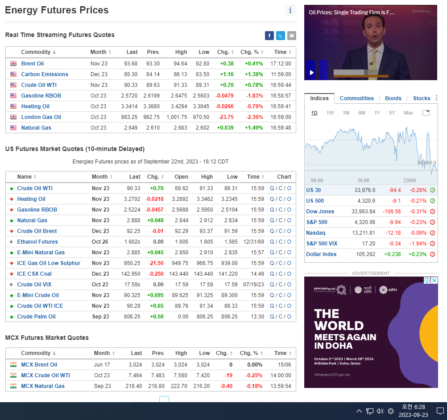
Task: Click the clock icon in the US 30 row
Action: [432, 190]
